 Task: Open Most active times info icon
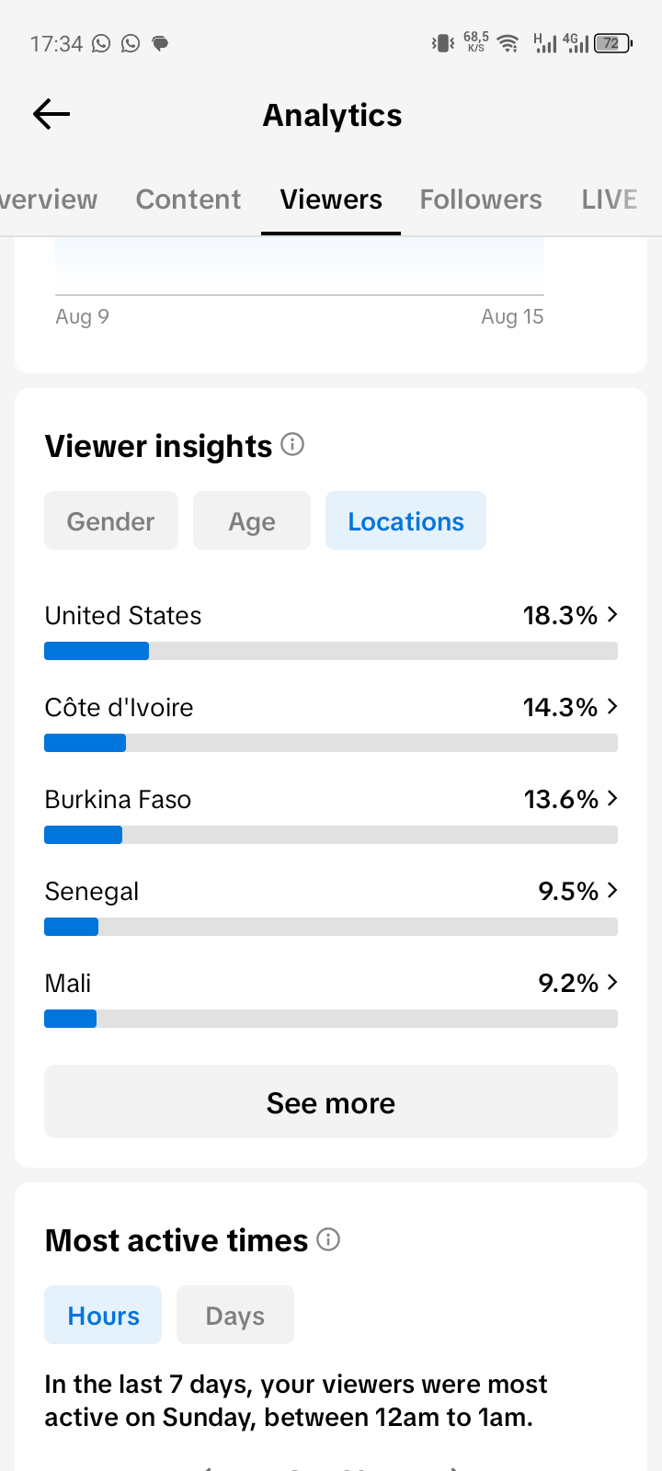tap(328, 1239)
